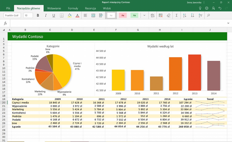Select the Kategorie pie chart title
The width and height of the screenshot is (232, 142).
pyautogui.click(x=53, y=46)
